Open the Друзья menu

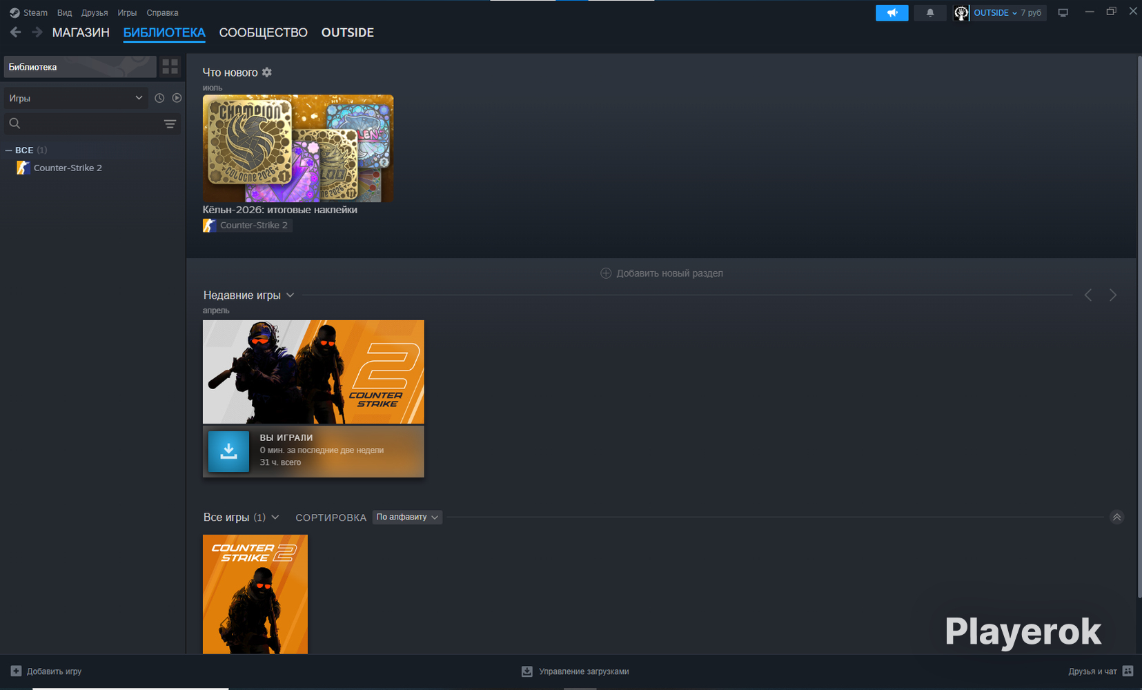pos(95,12)
